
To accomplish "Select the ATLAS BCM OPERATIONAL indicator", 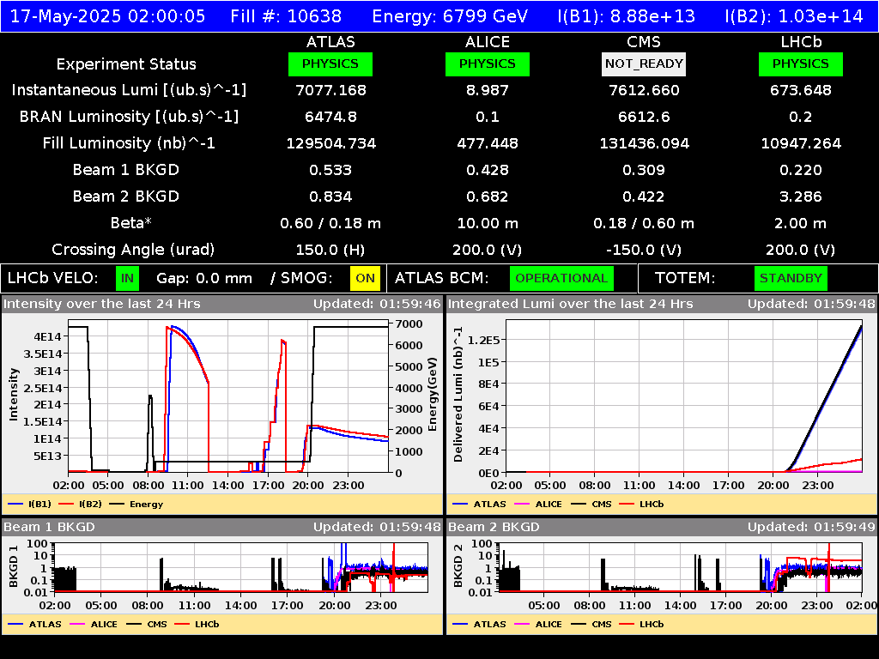I will tap(561, 279).
